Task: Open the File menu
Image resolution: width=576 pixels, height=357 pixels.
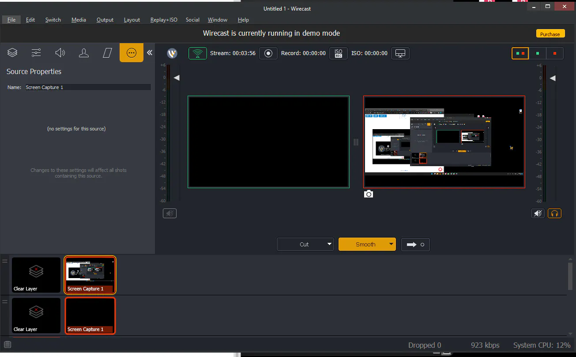Action: point(11,20)
